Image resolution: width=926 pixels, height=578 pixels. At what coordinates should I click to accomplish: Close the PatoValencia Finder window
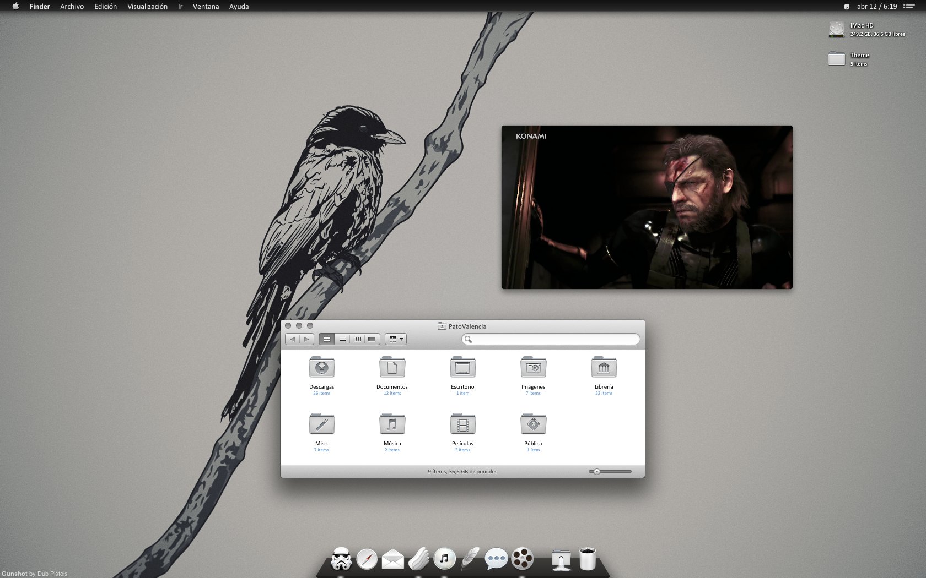[288, 325]
